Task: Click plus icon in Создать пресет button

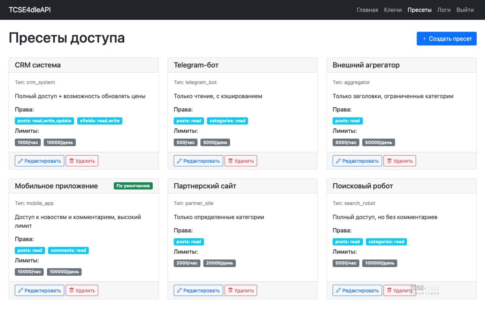Action: tap(424, 39)
